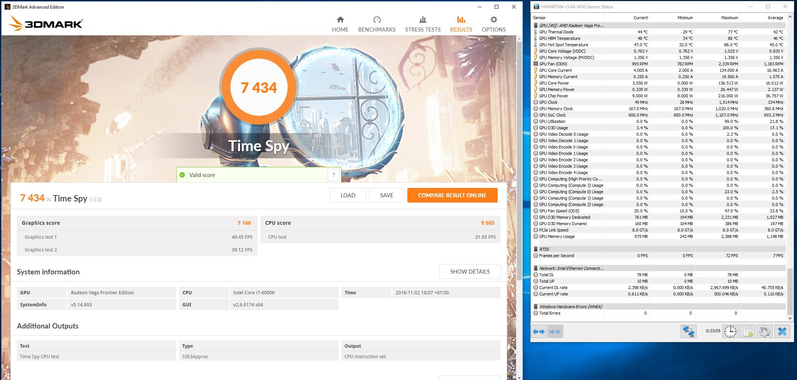The image size is (797, 380).
Task: Click the thermometer icon beside GPU Thermal Diode
Action: click(535, 32)
